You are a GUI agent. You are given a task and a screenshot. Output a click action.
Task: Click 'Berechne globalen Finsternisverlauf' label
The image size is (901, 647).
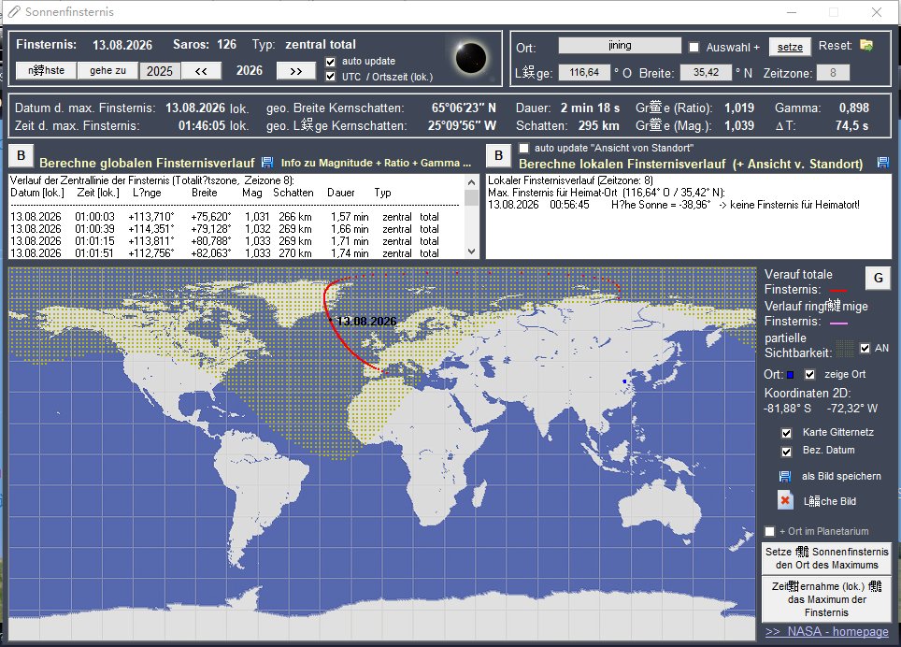point(147,164)
